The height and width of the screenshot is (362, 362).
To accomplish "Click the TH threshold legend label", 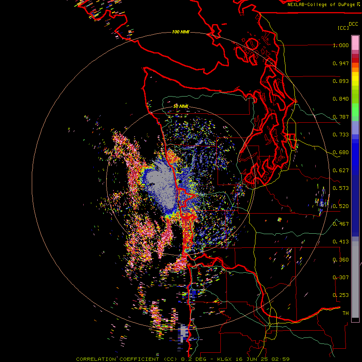I will pyautogui.click(x=346, y=313).
